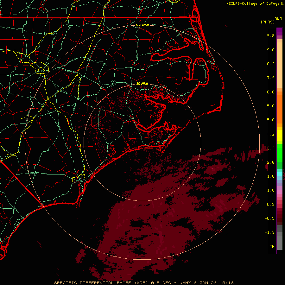Select the [PHAS] label above the color bar

click(x=268, y=22)
